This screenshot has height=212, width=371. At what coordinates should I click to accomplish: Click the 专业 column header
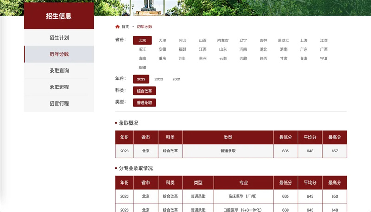[243, 182]
